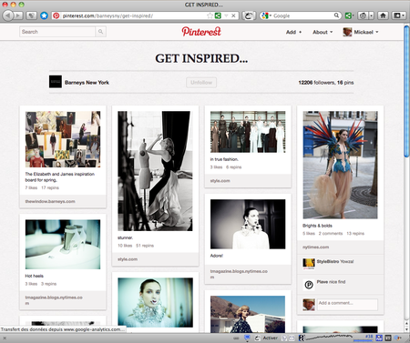The width and height of the screenshot is (410, 343).
Task: Click the mail envelope status bar icon
Action: pyautogui.click(x=292, y=338)
